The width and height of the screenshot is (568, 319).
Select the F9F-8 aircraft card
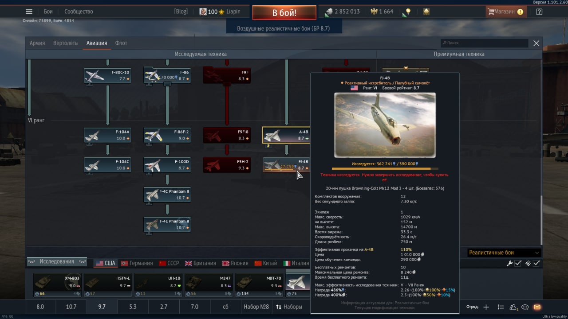(x=226, y=135)
